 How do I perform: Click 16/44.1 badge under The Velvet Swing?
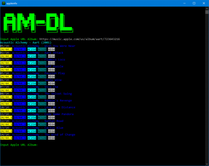[x=20, y=97]
